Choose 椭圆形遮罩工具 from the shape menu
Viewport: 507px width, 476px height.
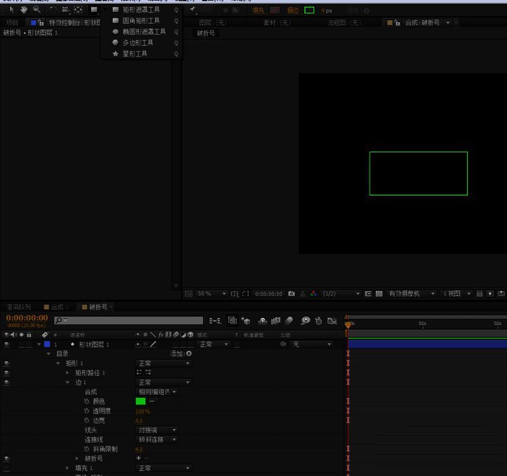pyautogui.click(x=144, y=32)
